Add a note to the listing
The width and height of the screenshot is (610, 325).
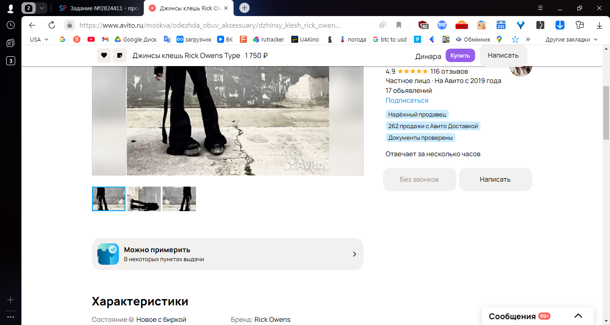click(120, 55)
